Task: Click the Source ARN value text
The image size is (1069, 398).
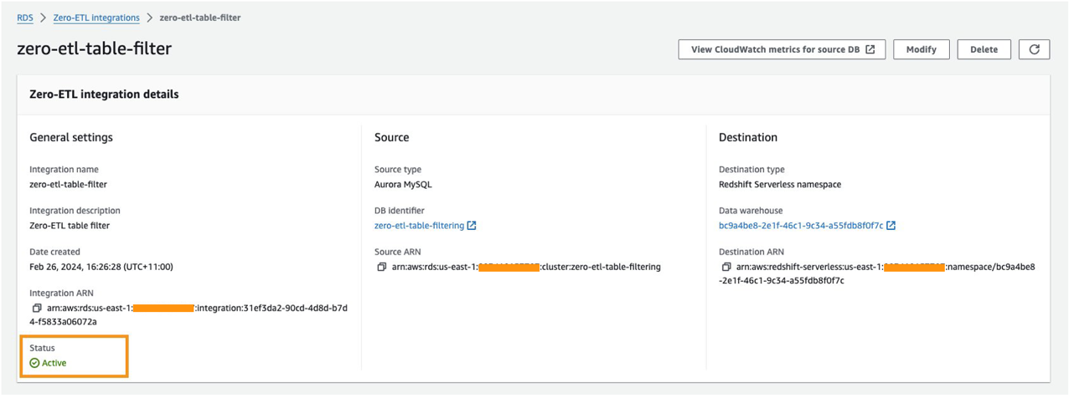Action: [x=526, y=267]
